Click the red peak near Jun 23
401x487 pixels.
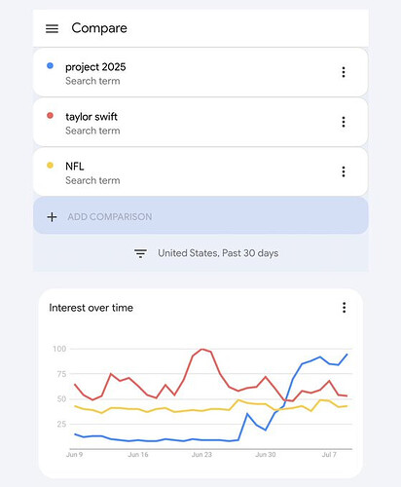pyautogui.click(x=202, y=350)
